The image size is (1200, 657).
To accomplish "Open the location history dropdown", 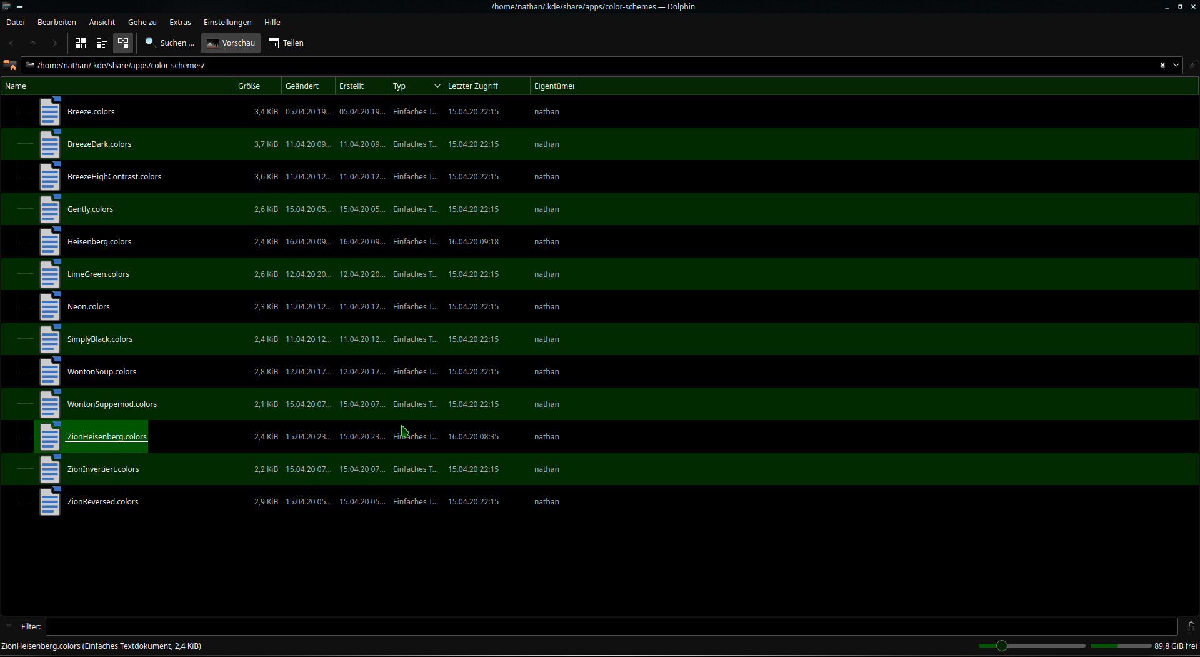I will tap(1176, 65).
